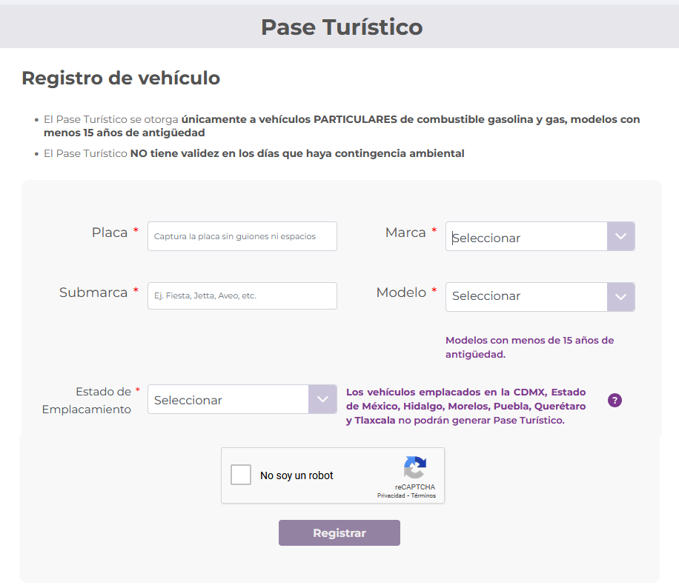This screenshot has width=679, height=588.
Task: Click the "No soy un robot" label
Action: tap(297, 475)
